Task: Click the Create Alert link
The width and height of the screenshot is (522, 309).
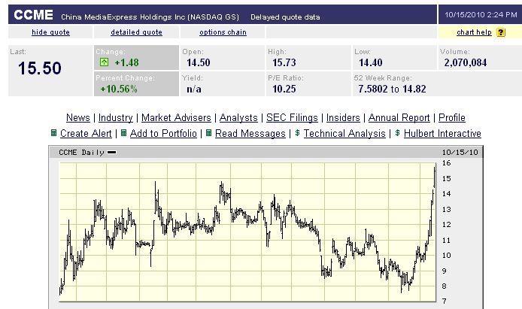Action: point(86,133)
